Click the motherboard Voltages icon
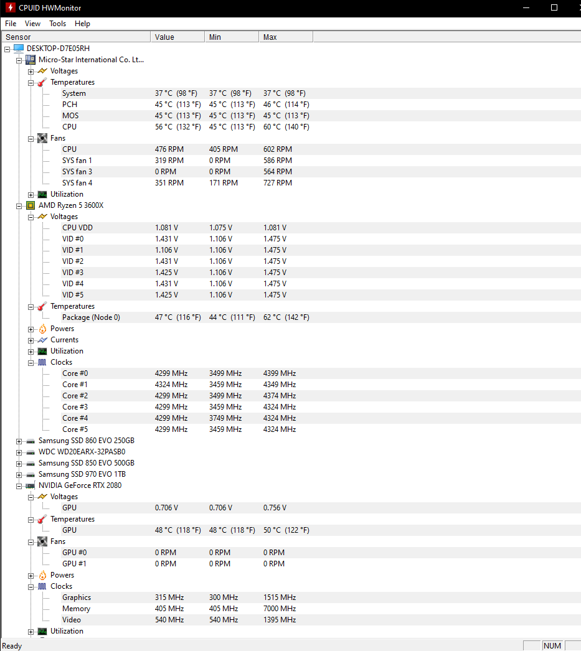 [x=42, y=71]
